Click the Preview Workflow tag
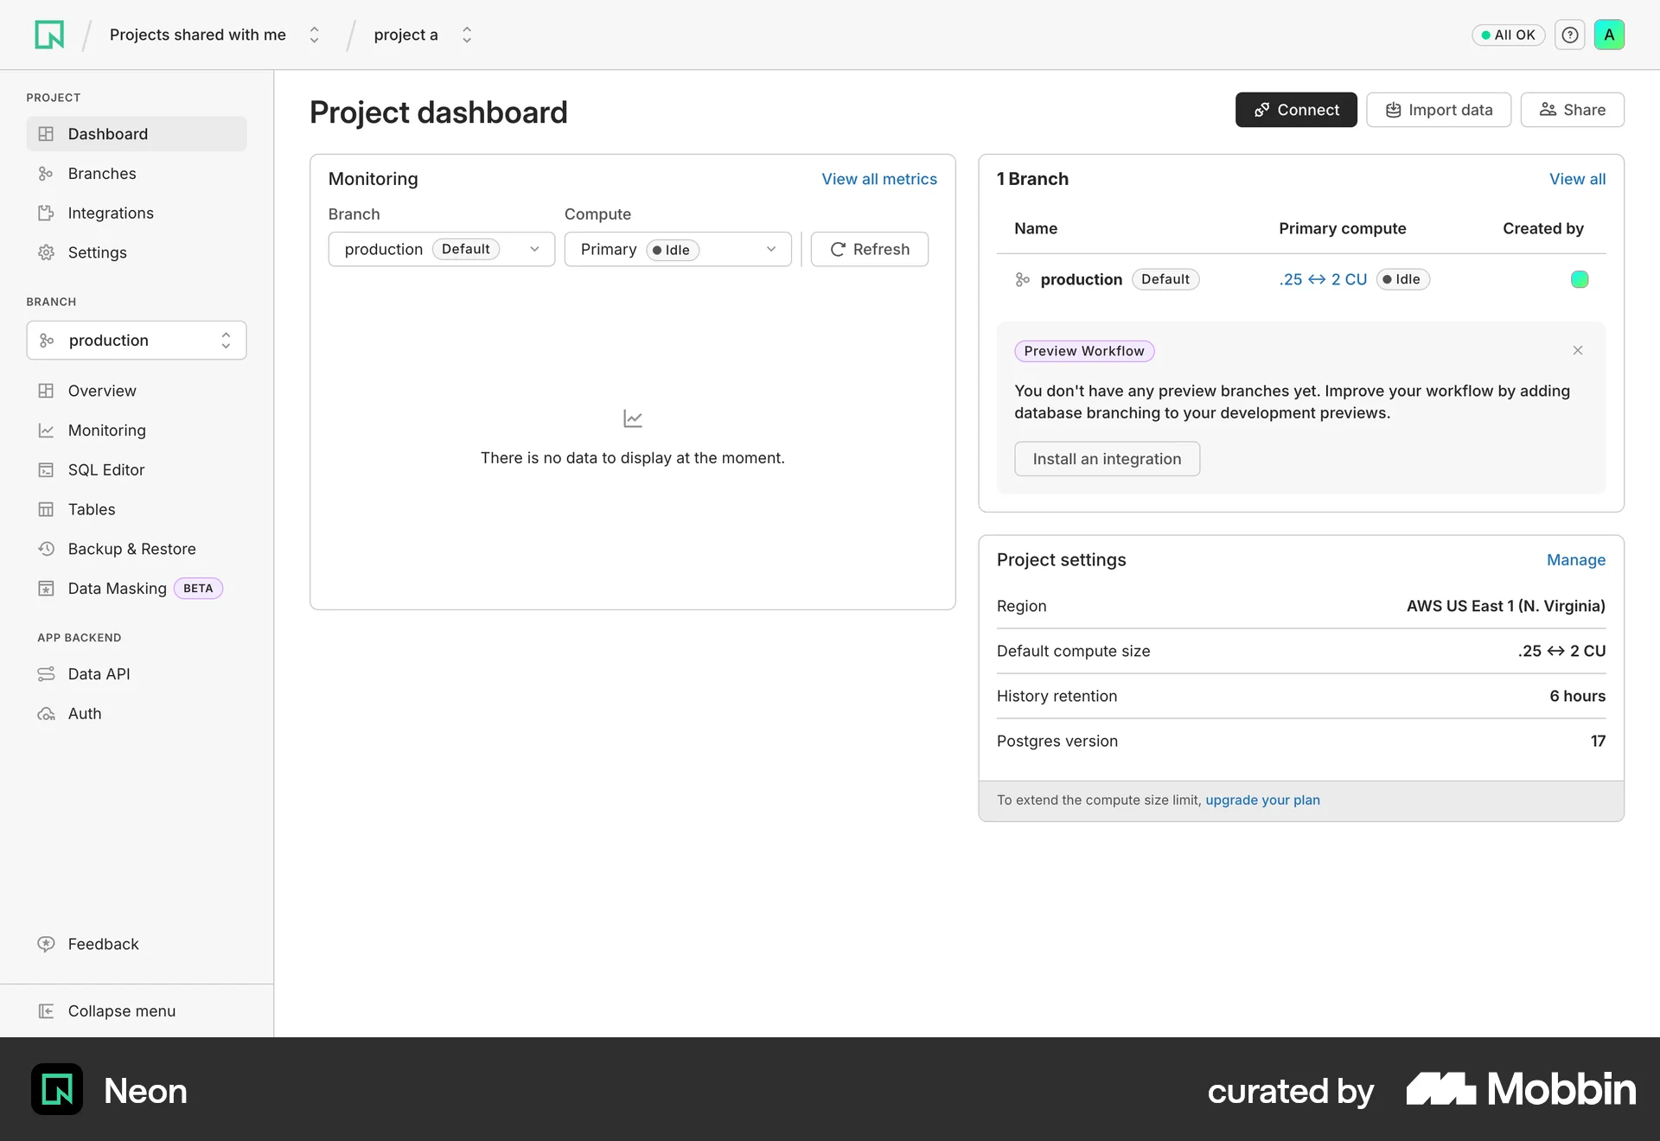The height and width of the screenshot is (1141, 1660). [1084, 351]
